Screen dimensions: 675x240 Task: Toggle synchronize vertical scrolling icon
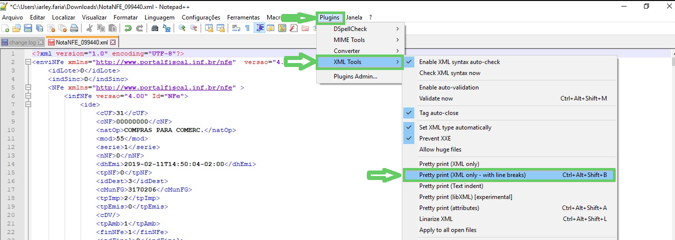click(209, 28)
